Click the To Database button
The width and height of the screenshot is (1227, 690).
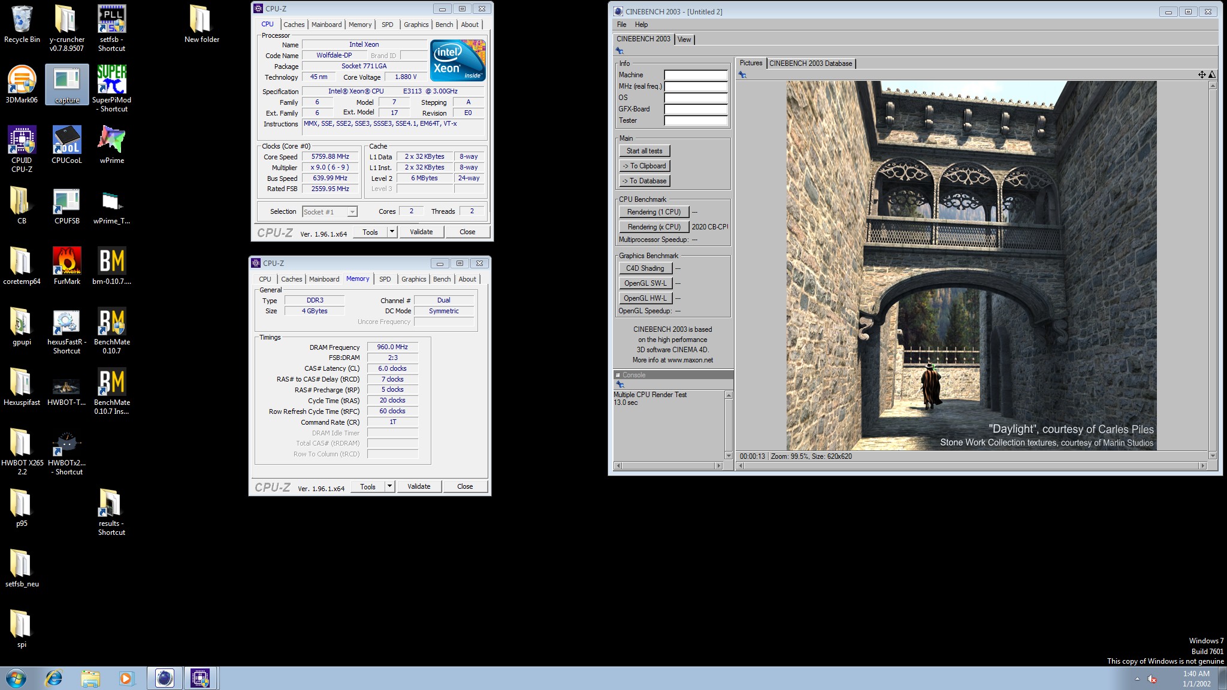pyautogui.click(x=645, y=181)
